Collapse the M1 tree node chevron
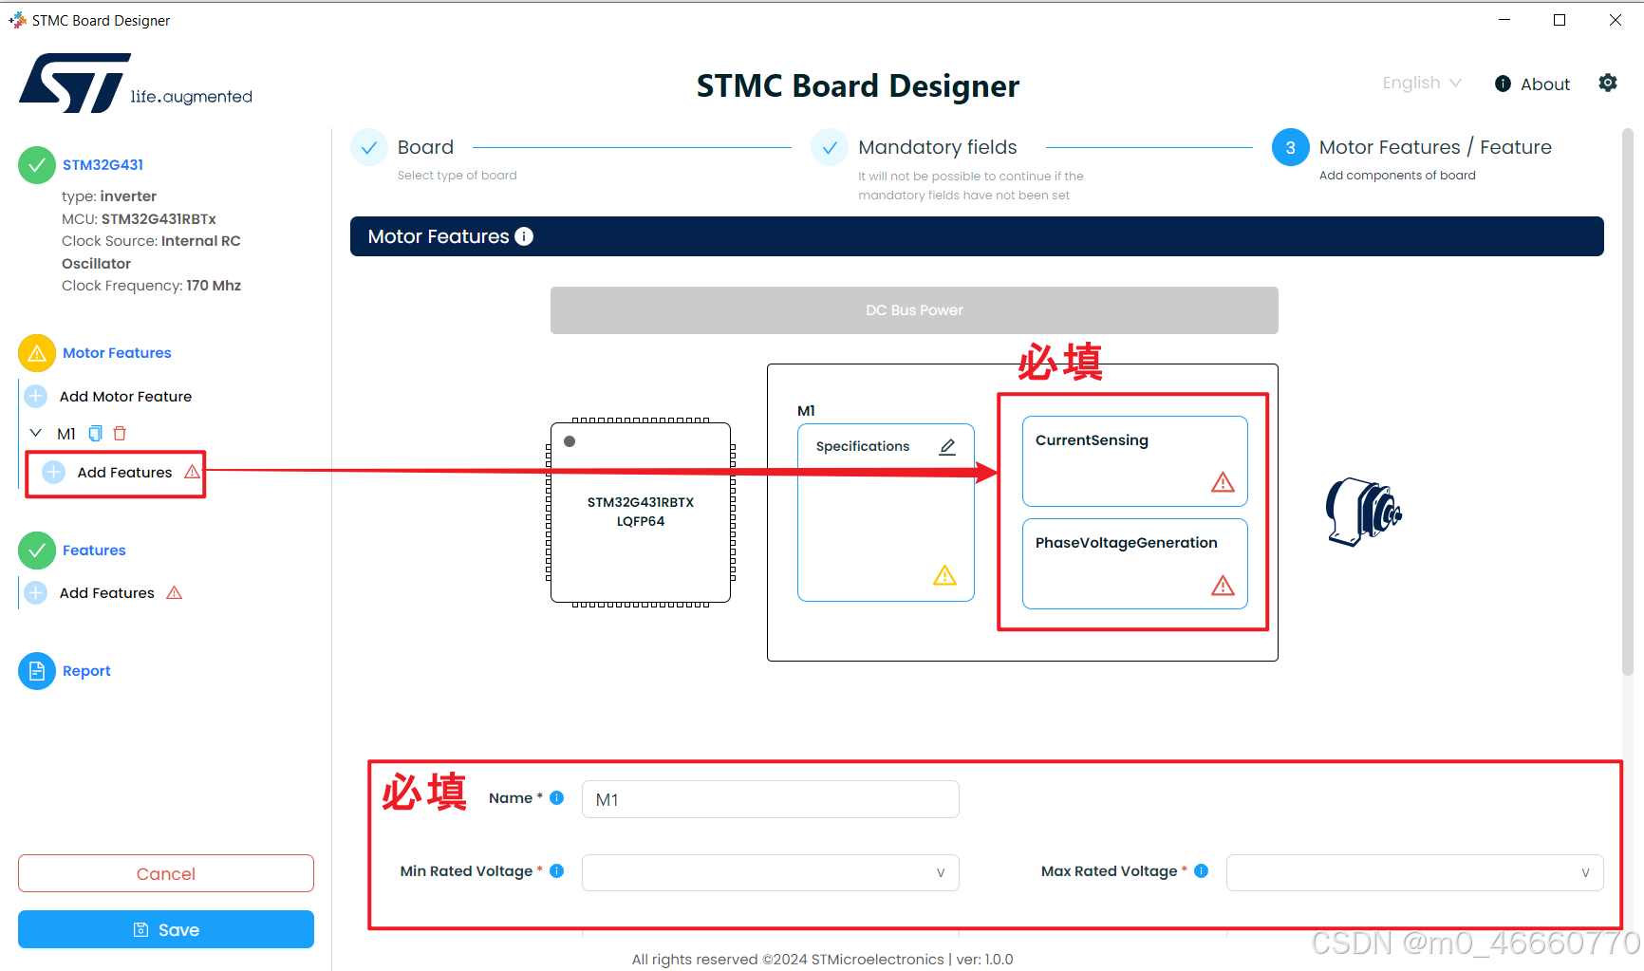The width and height of the screenshot is (1644, 971). 36,434
